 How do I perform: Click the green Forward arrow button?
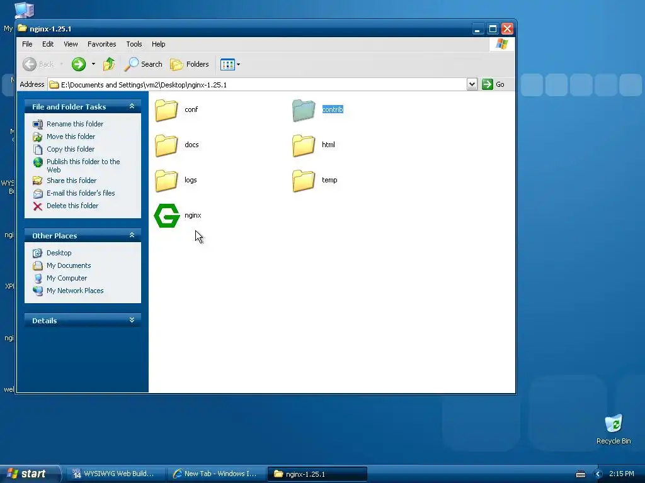pyautogui.click(x=79, y=64)
